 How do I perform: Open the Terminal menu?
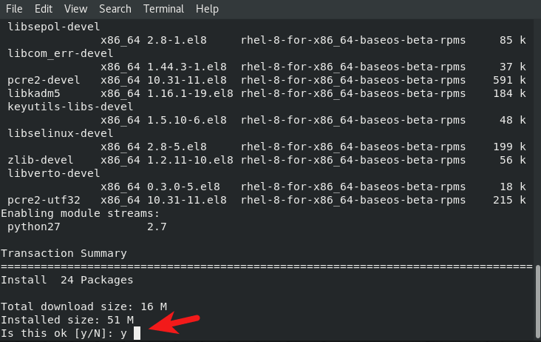(164, 9)
